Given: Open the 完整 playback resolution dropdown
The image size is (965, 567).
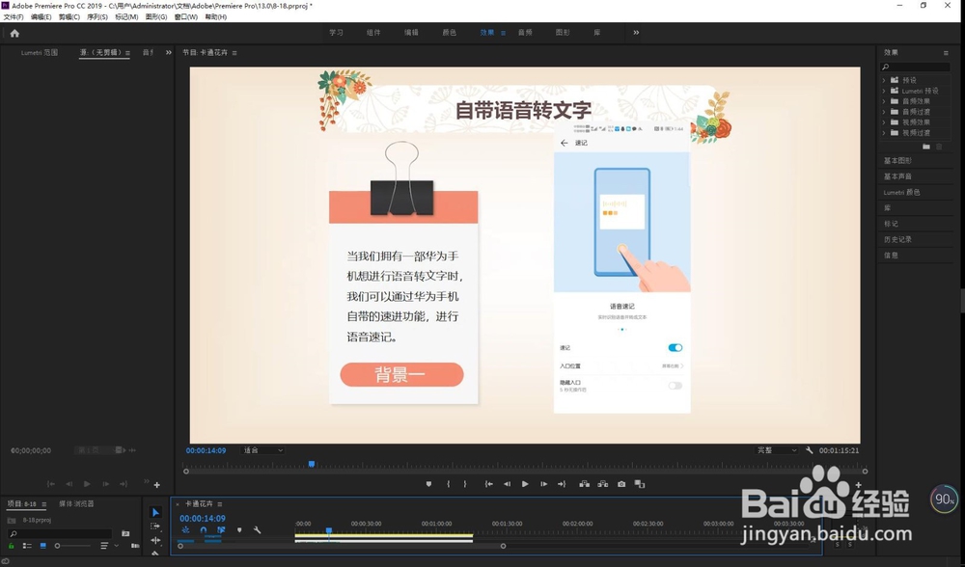Looking at the screenshot, I should coord(777,450).
